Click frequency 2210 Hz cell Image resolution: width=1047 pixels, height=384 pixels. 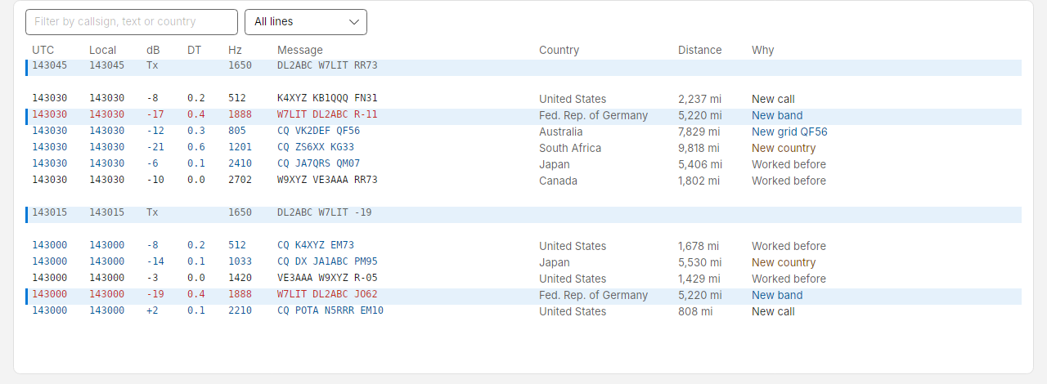pyautogui.click(x=240, y=310)
